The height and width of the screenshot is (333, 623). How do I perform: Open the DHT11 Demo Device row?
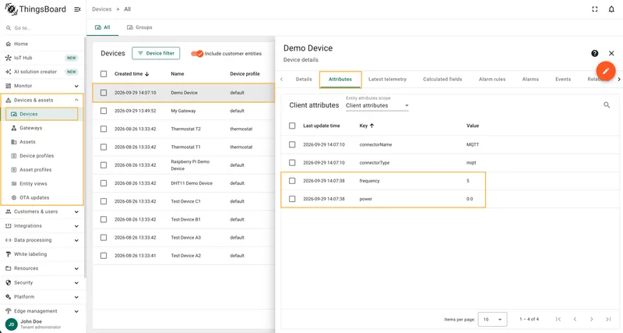point(183,183)
